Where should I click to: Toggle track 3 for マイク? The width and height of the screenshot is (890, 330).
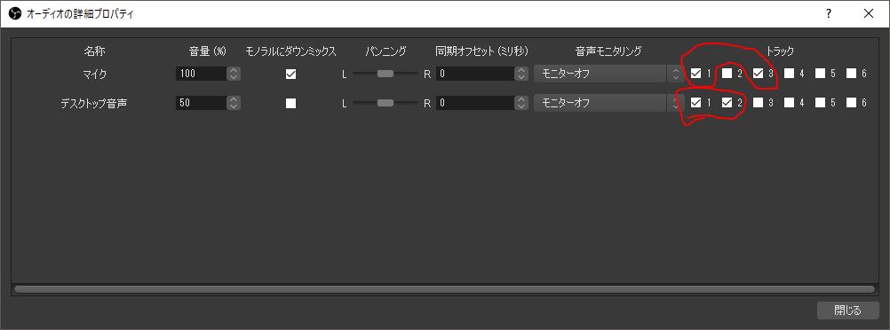758,73
